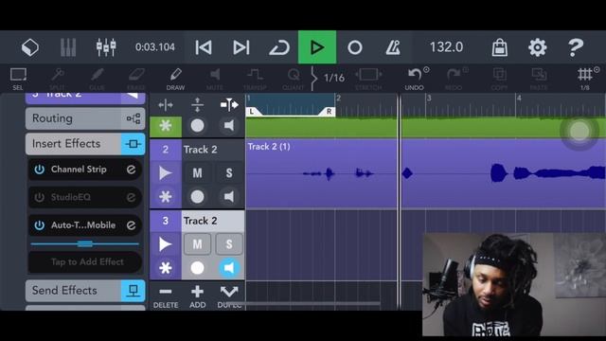Disable blue monitor speaker on track 3
This screenshot has height=341, width=606.
coord(229,268)
